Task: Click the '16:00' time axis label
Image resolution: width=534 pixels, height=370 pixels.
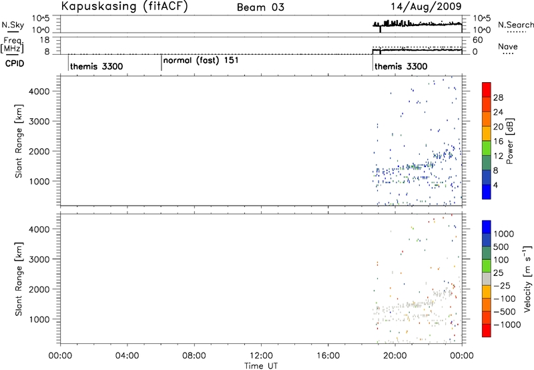Action: [x=328, y=356]
